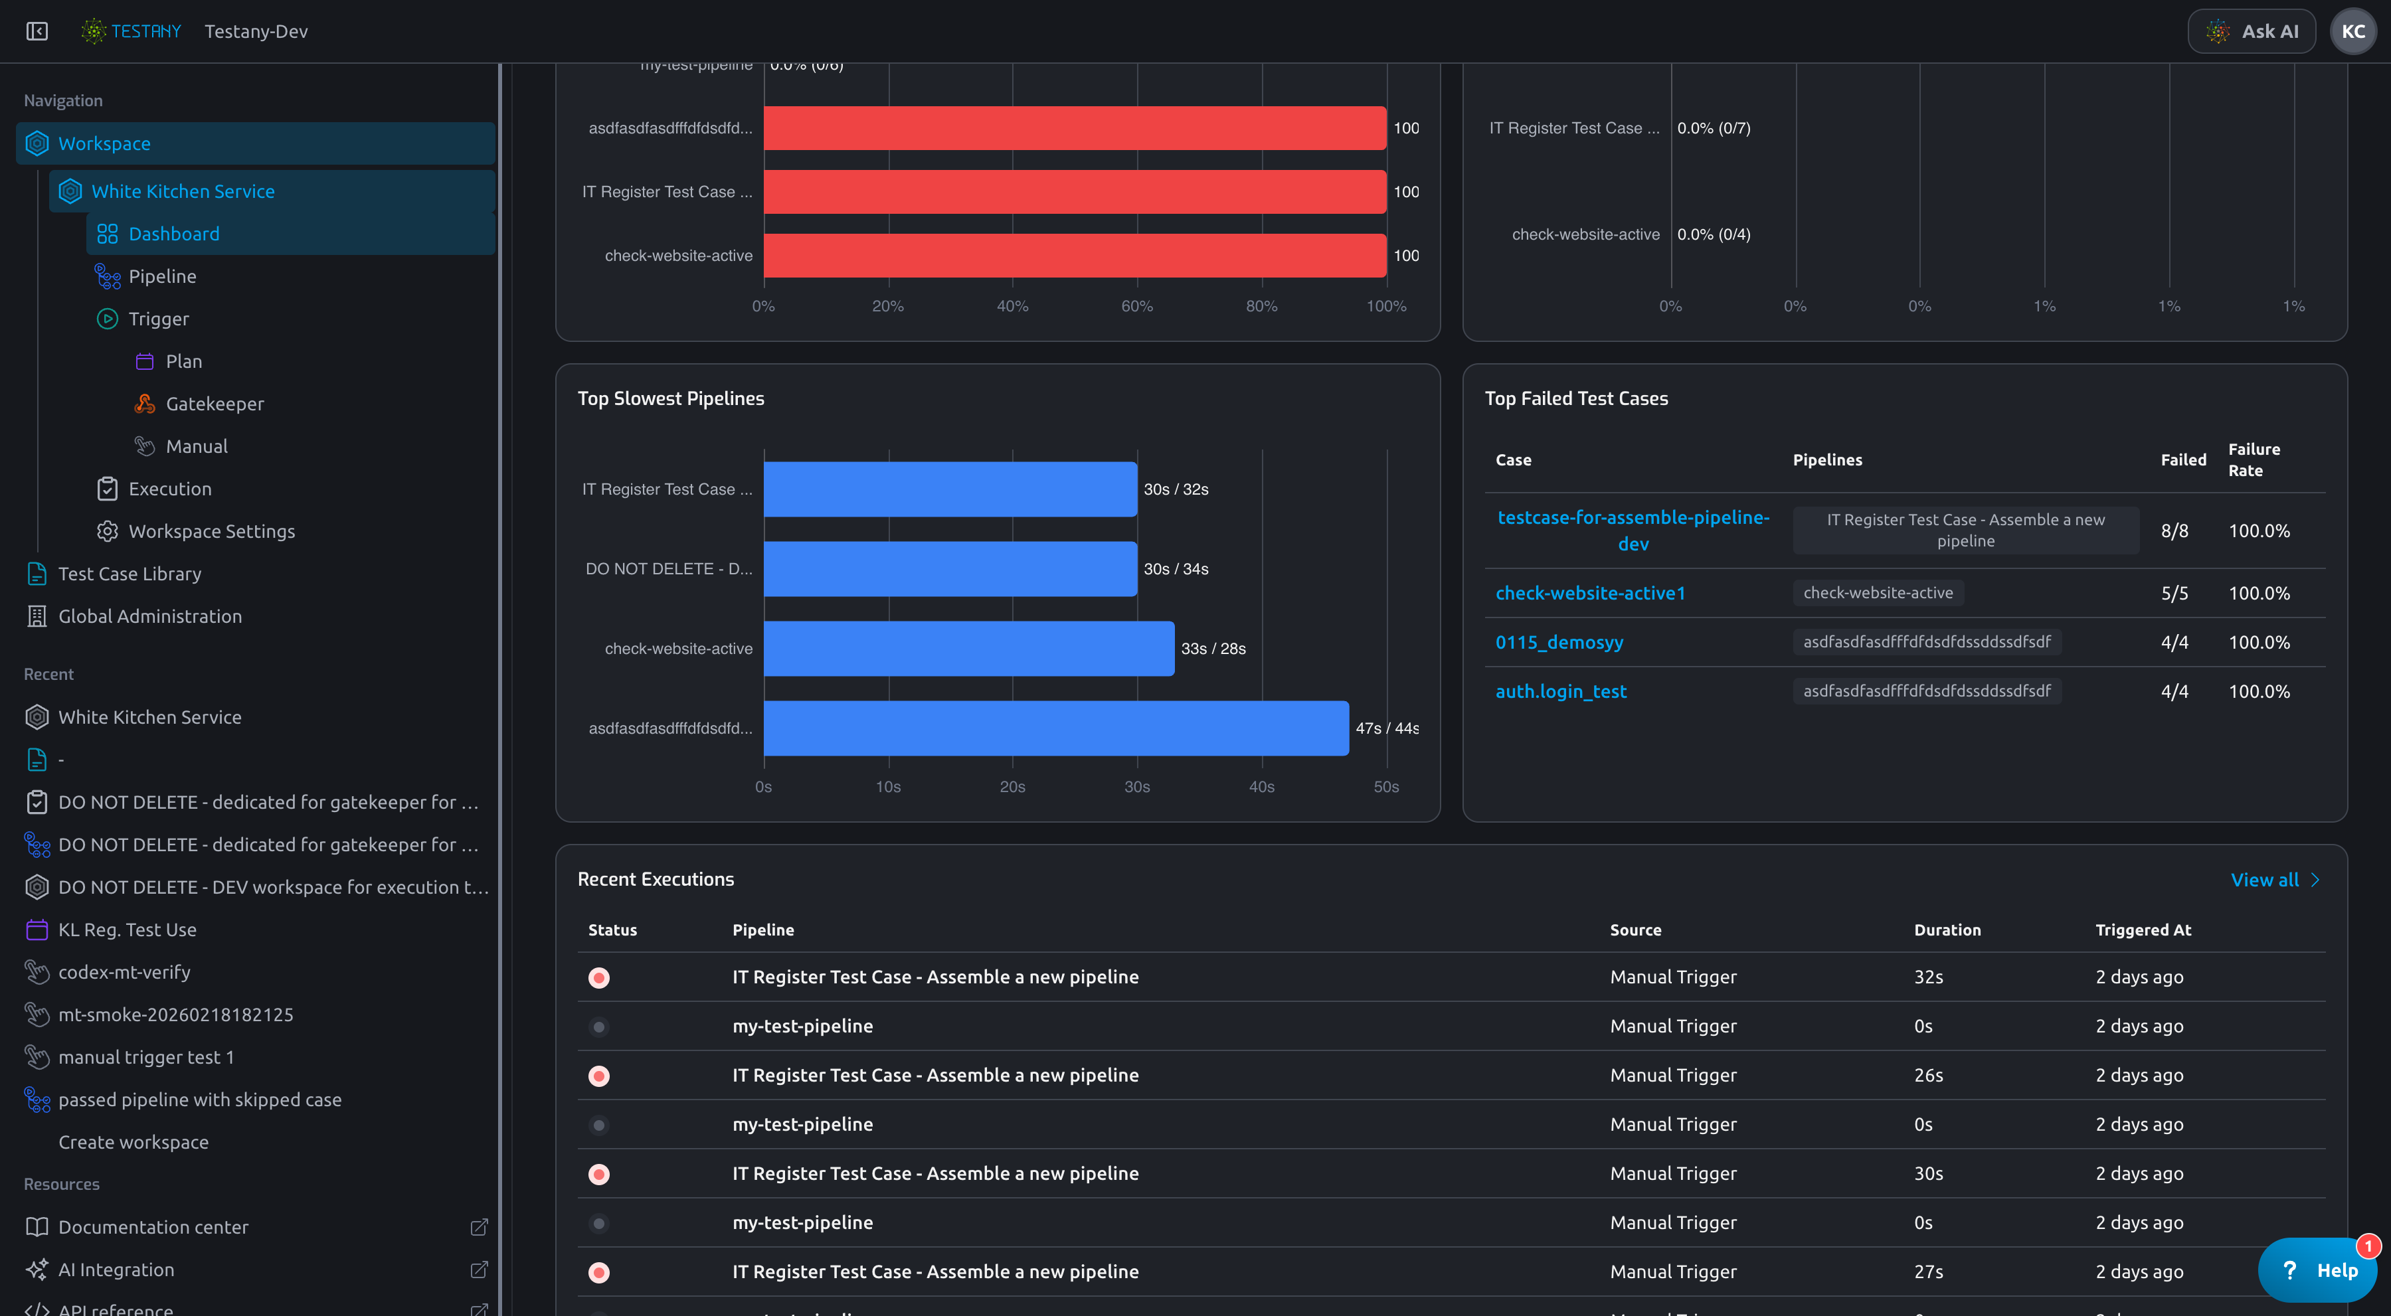Viewport: 2391px width, 1316px height.
Task: Click check-website-active pipeline tag
Action: [1878, 593]
